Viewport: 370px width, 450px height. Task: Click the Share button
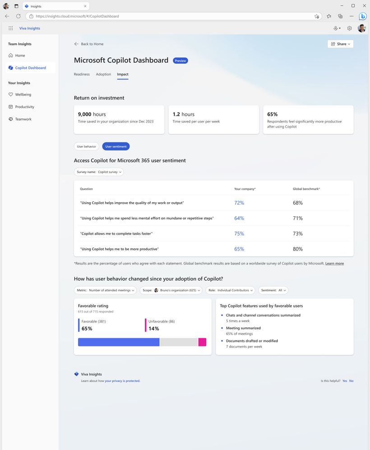click(340, 44)
